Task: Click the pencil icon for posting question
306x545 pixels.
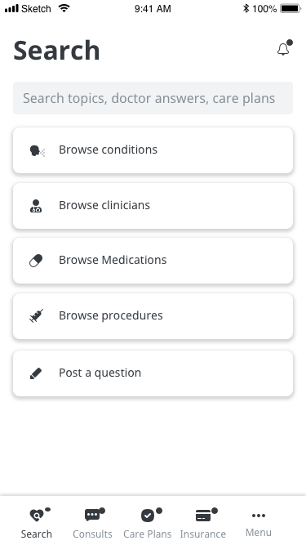Action: click(x=36, y=373)
